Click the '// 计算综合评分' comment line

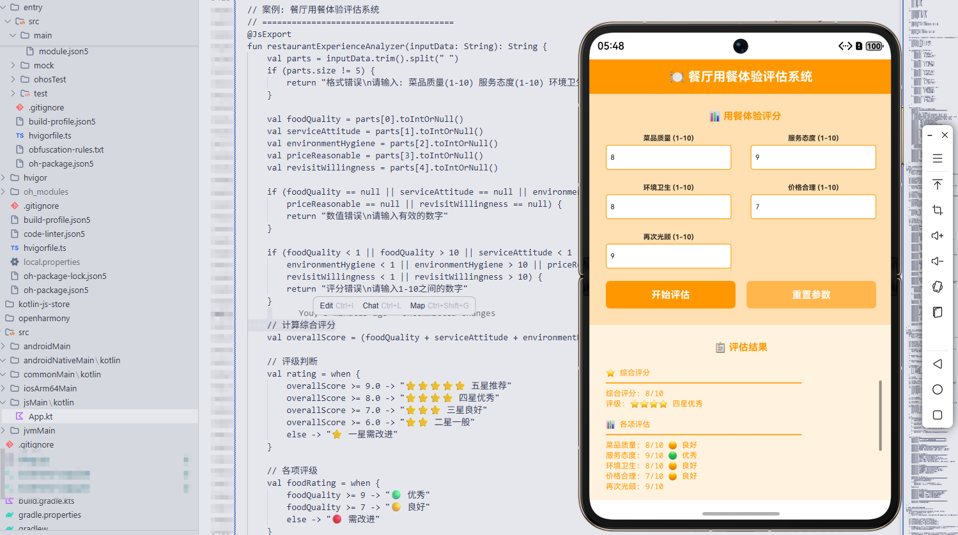tap(301, 325)
